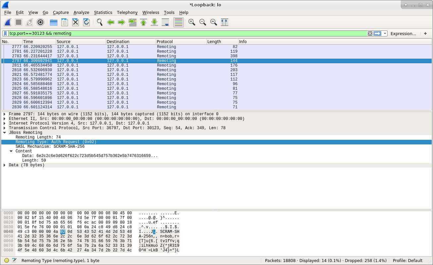Open the Help menu
The height and width of the screenshot is (265, 433).
pos(184,12)
